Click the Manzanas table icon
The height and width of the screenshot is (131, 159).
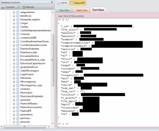tap(18, 78)
